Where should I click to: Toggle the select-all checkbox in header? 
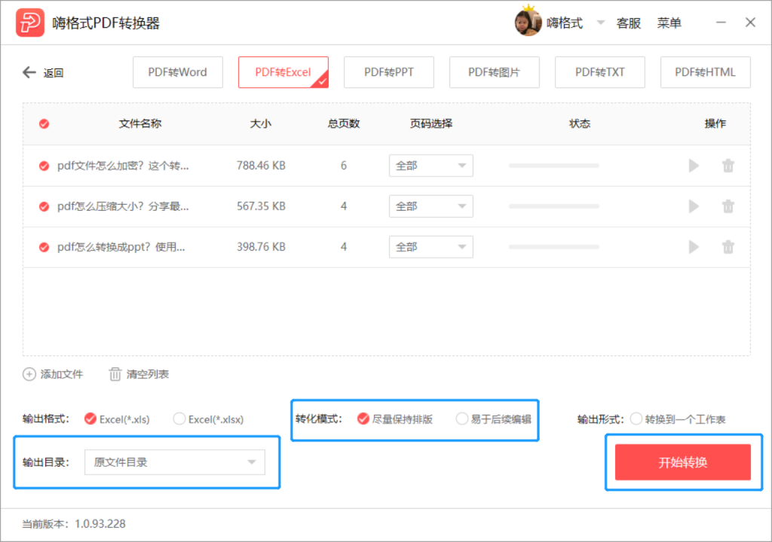click(x=44, y=124)
